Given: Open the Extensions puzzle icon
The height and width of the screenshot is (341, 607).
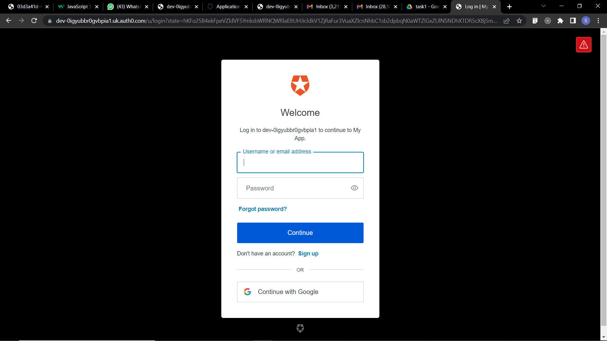Looking at the screenshot, I should coord(560,21).
